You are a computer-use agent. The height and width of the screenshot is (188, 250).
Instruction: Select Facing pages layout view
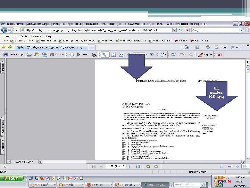[245, 166]
